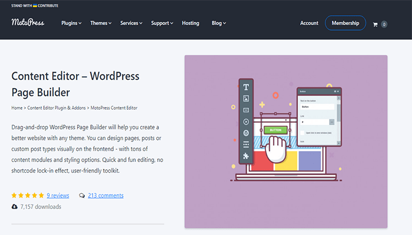
Task: Open the 9 reviews link
Action: [58, 196]
